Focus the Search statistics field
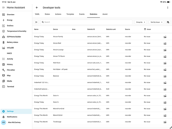Viewport: 172px width, 129px height. point(87,22)
